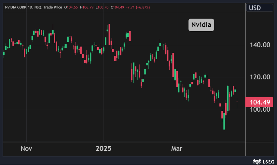The width and height of the screenshot is (277, 165).
Task: Click the open value O104.55
Action: (x=71, y=7)
